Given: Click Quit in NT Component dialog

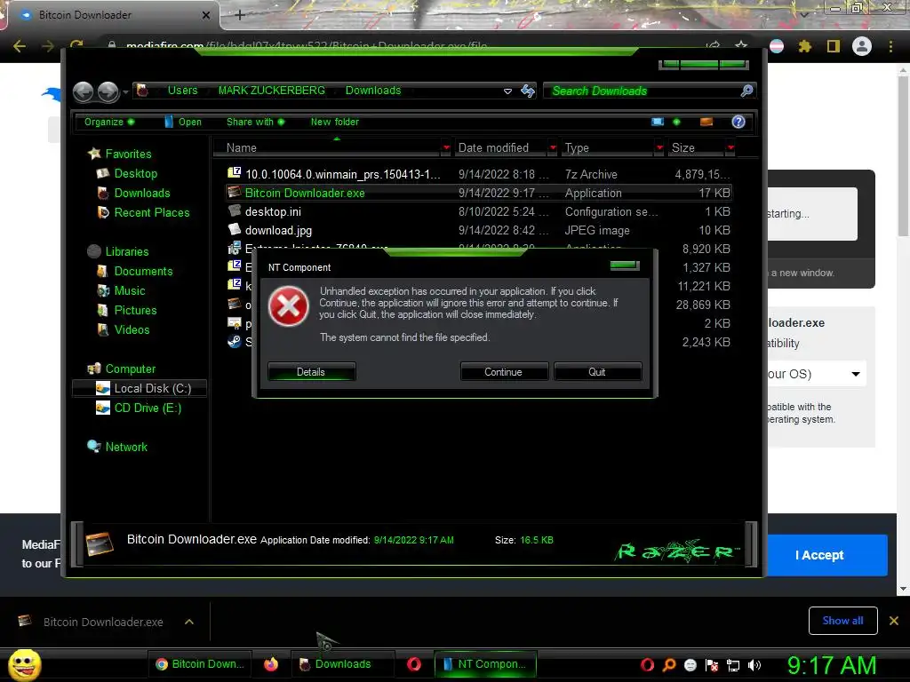Looking at the screenshot, I should [x=597, y=372].
